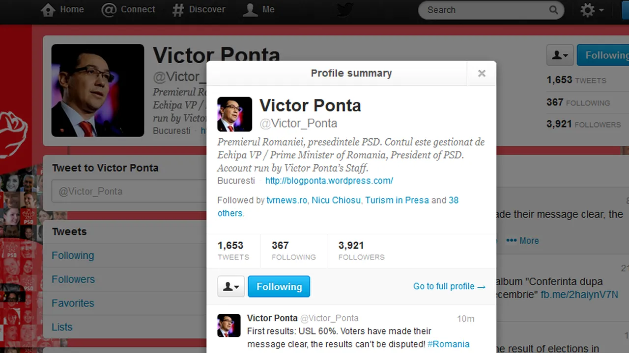Open Connect via the @ icon
This screenshot has height=353, width=629.
[x=109, y=9]
